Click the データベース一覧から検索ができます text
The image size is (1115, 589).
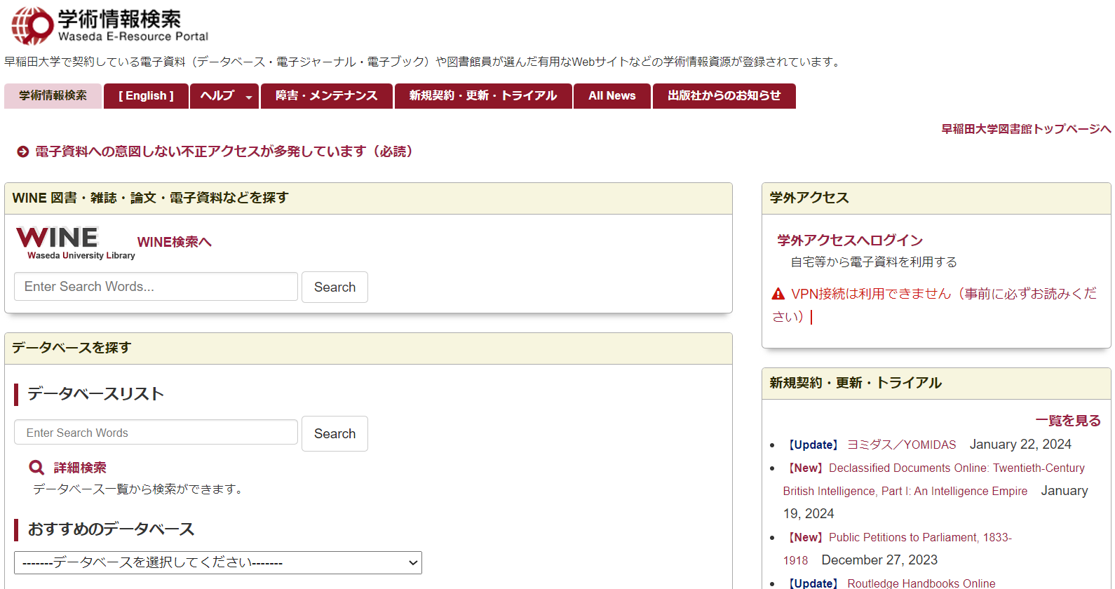point(140,489)
